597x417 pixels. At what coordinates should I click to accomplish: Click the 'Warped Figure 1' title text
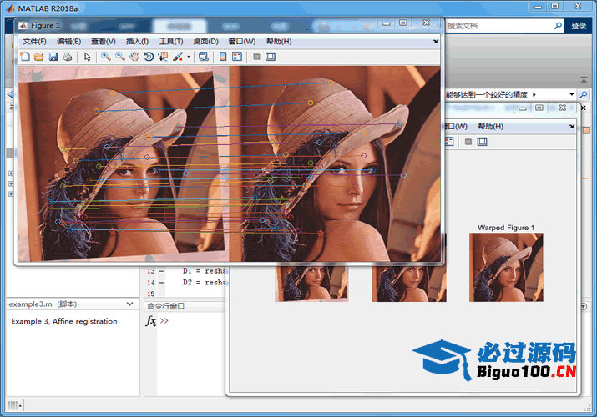coord(506,228)
